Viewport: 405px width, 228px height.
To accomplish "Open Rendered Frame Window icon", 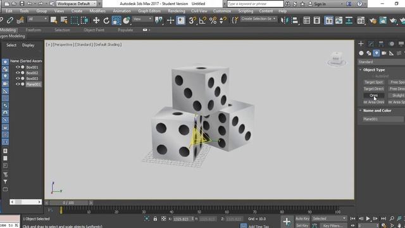I will pyautogui.click(x=383, y=20).
